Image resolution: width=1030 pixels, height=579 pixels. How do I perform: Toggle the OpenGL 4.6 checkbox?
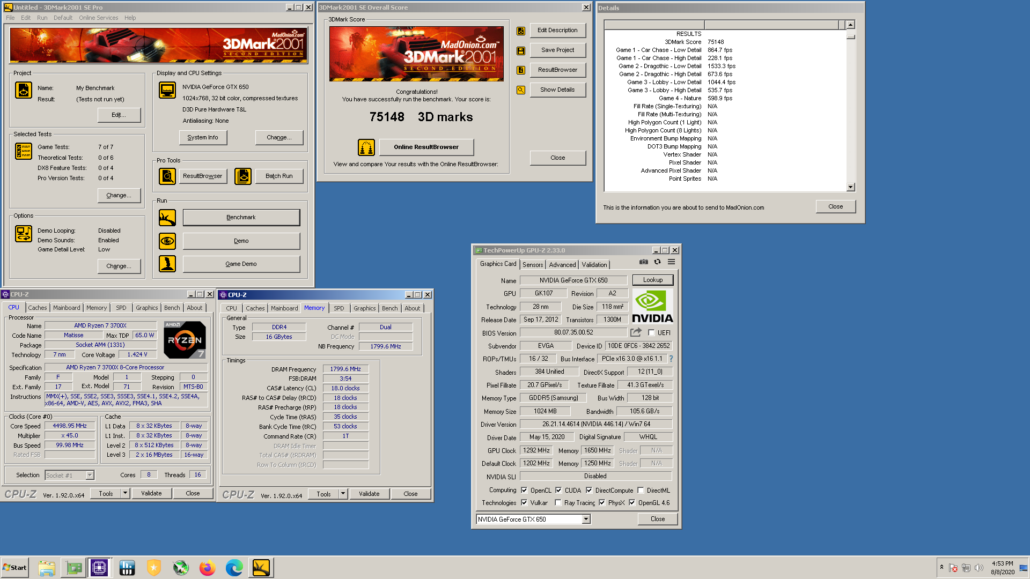click(x=632, y=503)
